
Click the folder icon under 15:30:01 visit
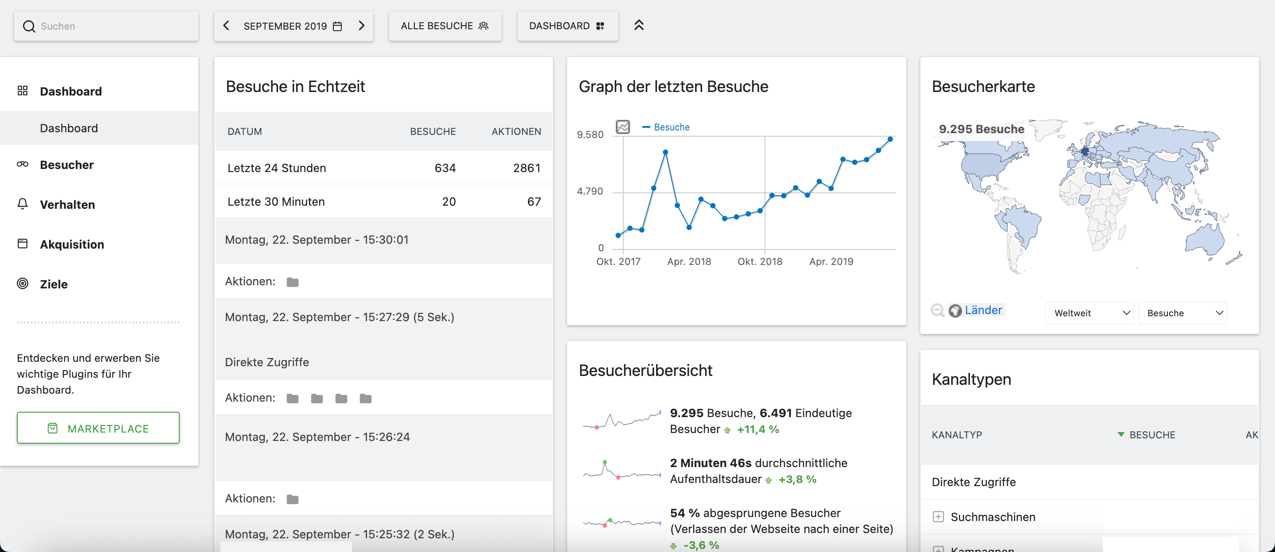(293, 282)
